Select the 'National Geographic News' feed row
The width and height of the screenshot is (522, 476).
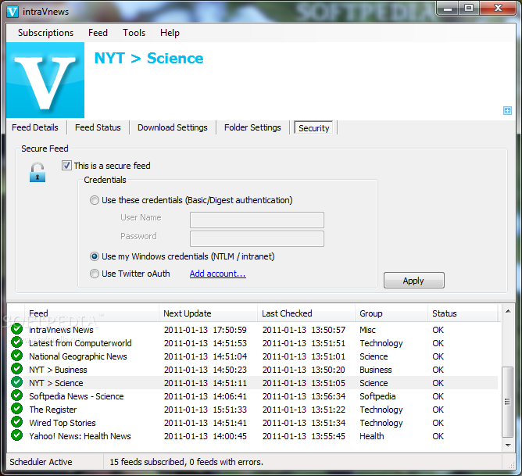253,356
